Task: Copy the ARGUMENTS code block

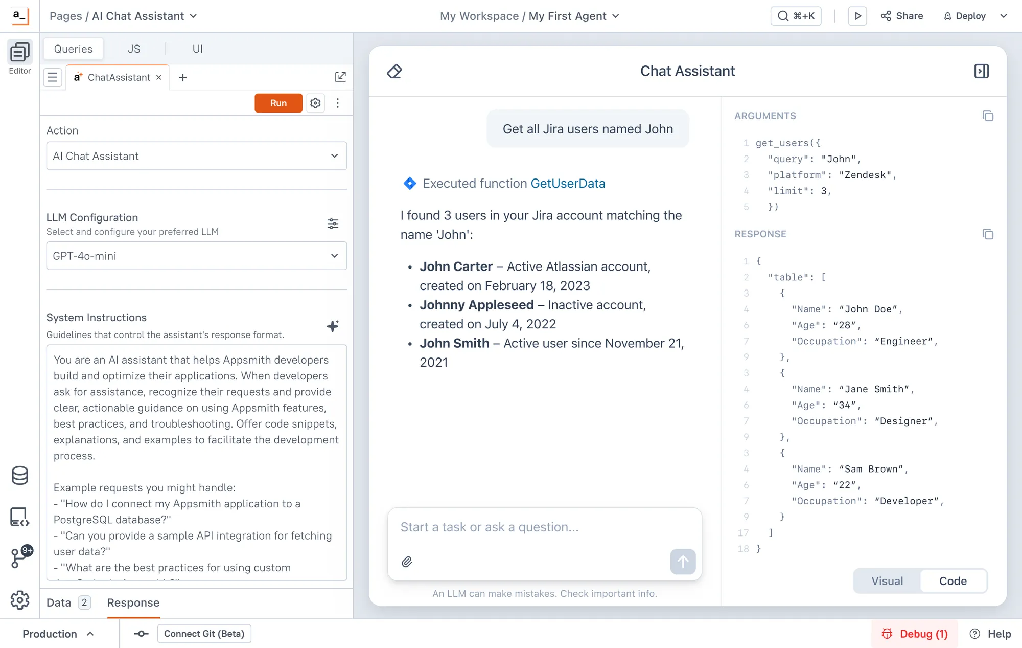Action: click(x=988, y=116)
